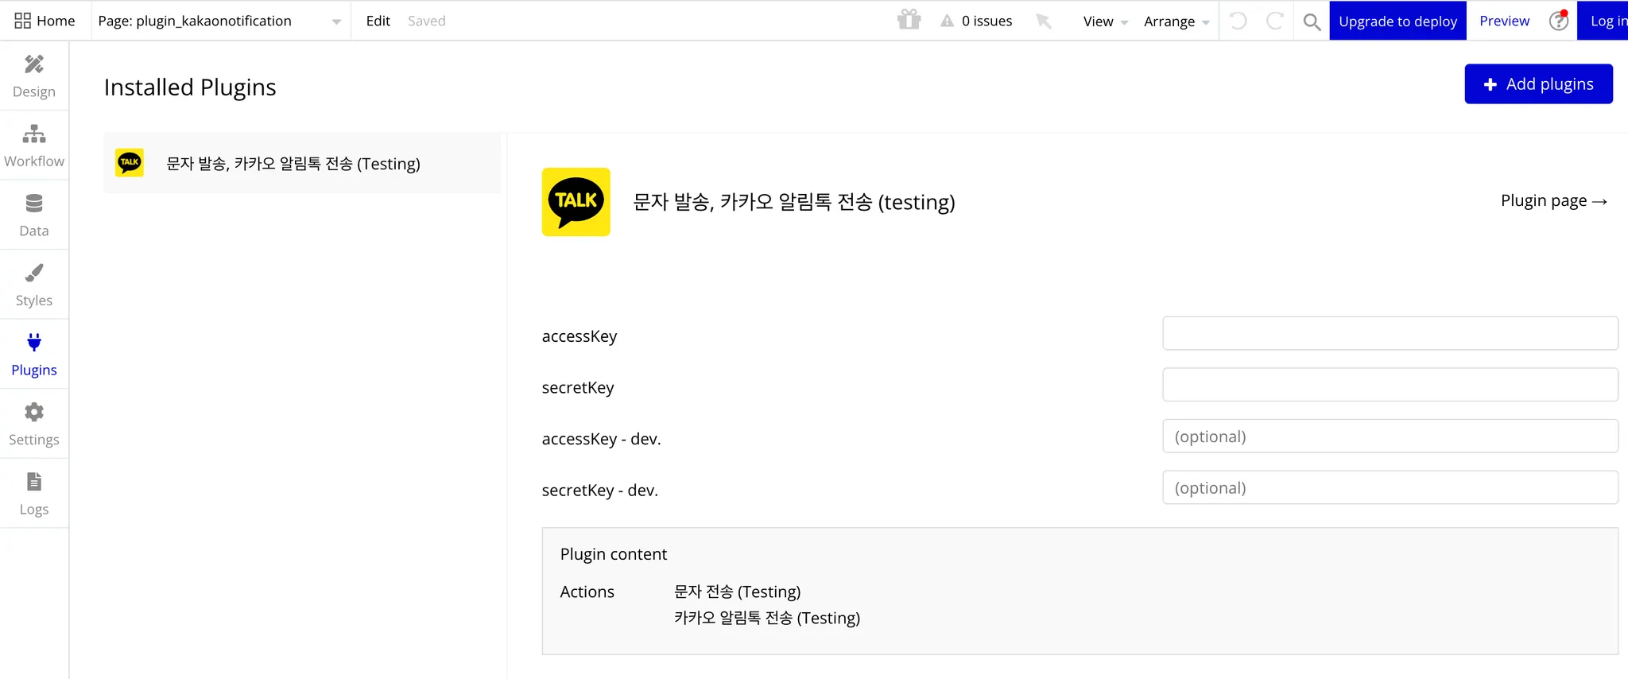Screen dimensions: 1628x679
Task: Open search with the magnifier icon
Action: click(1312, 21)
